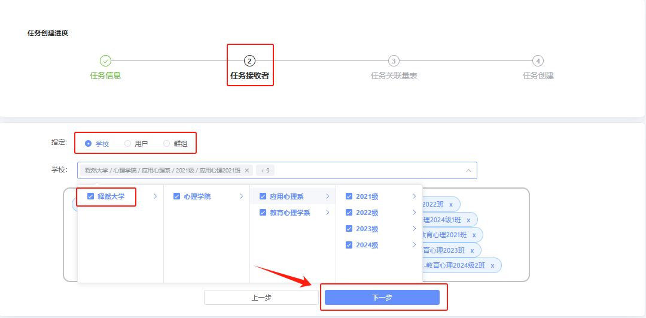Click the 上一步 button
Viewport: 646px width, 318px height.
[261, 298]
